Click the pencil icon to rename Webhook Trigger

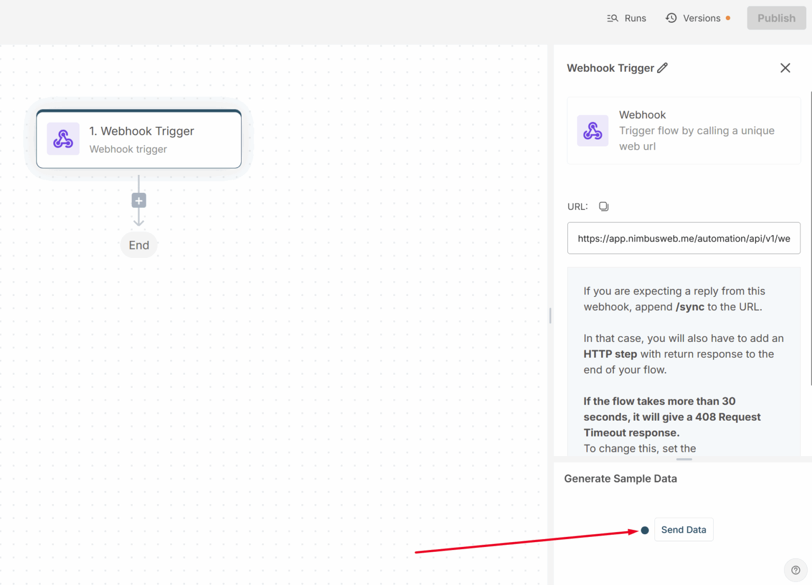click(662, 68)
